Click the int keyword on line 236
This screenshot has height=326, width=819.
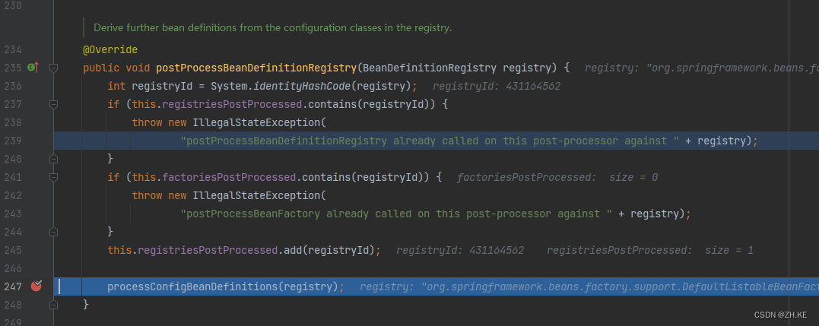(x=116, y=86)
